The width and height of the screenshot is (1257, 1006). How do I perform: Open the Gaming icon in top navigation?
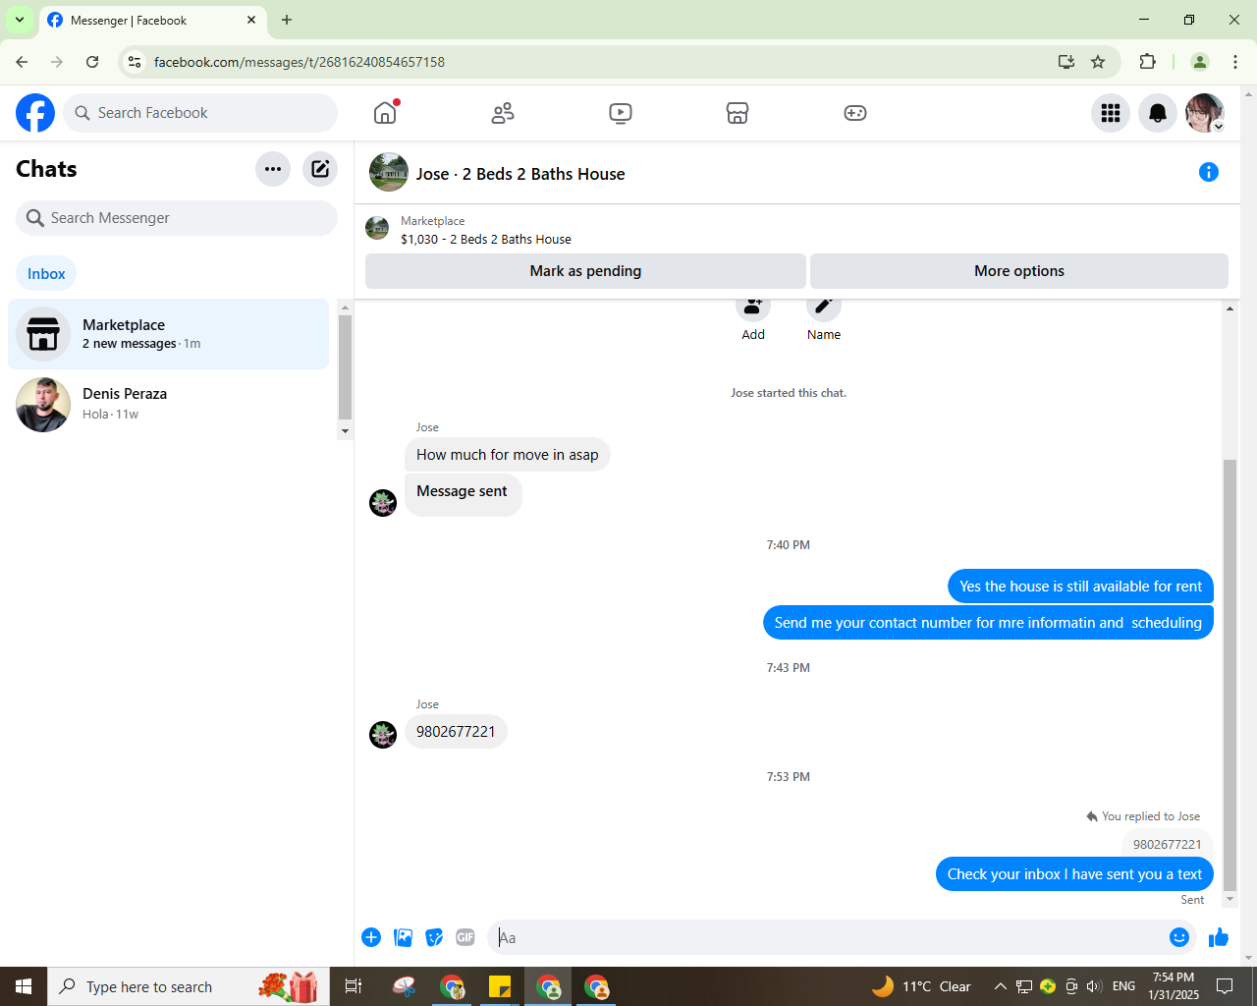[x=855, y=113]
